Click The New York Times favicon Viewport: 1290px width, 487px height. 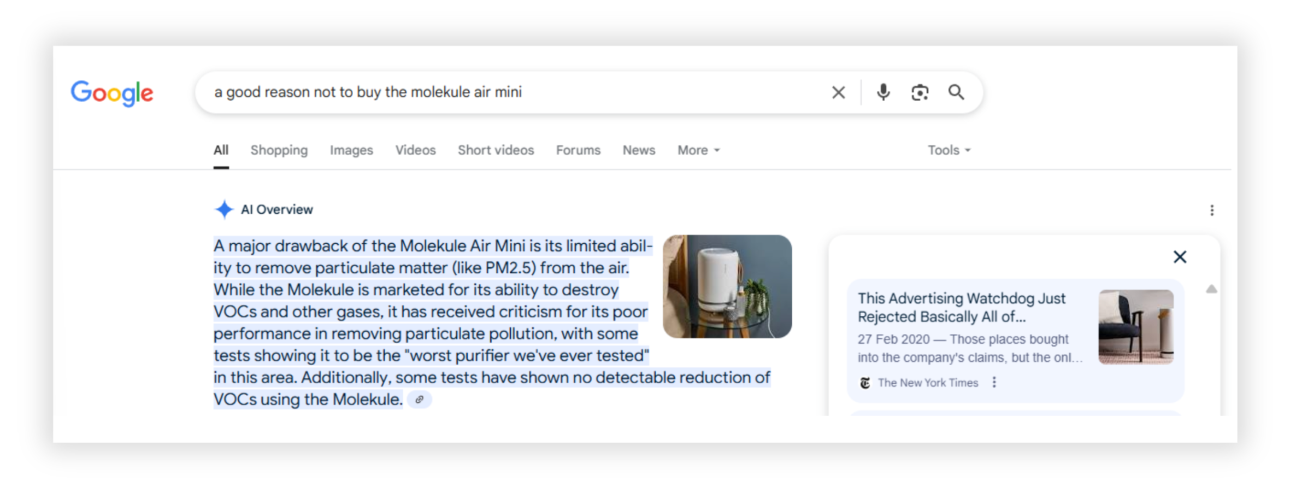coord(865,383)
